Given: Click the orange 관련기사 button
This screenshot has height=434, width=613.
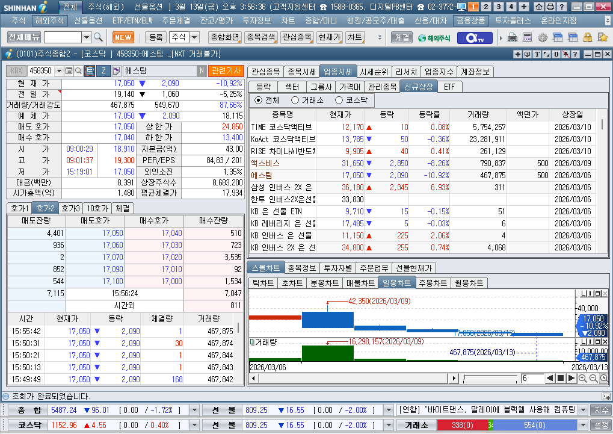Looking at the screenshot, I should [x=226, y=71].
